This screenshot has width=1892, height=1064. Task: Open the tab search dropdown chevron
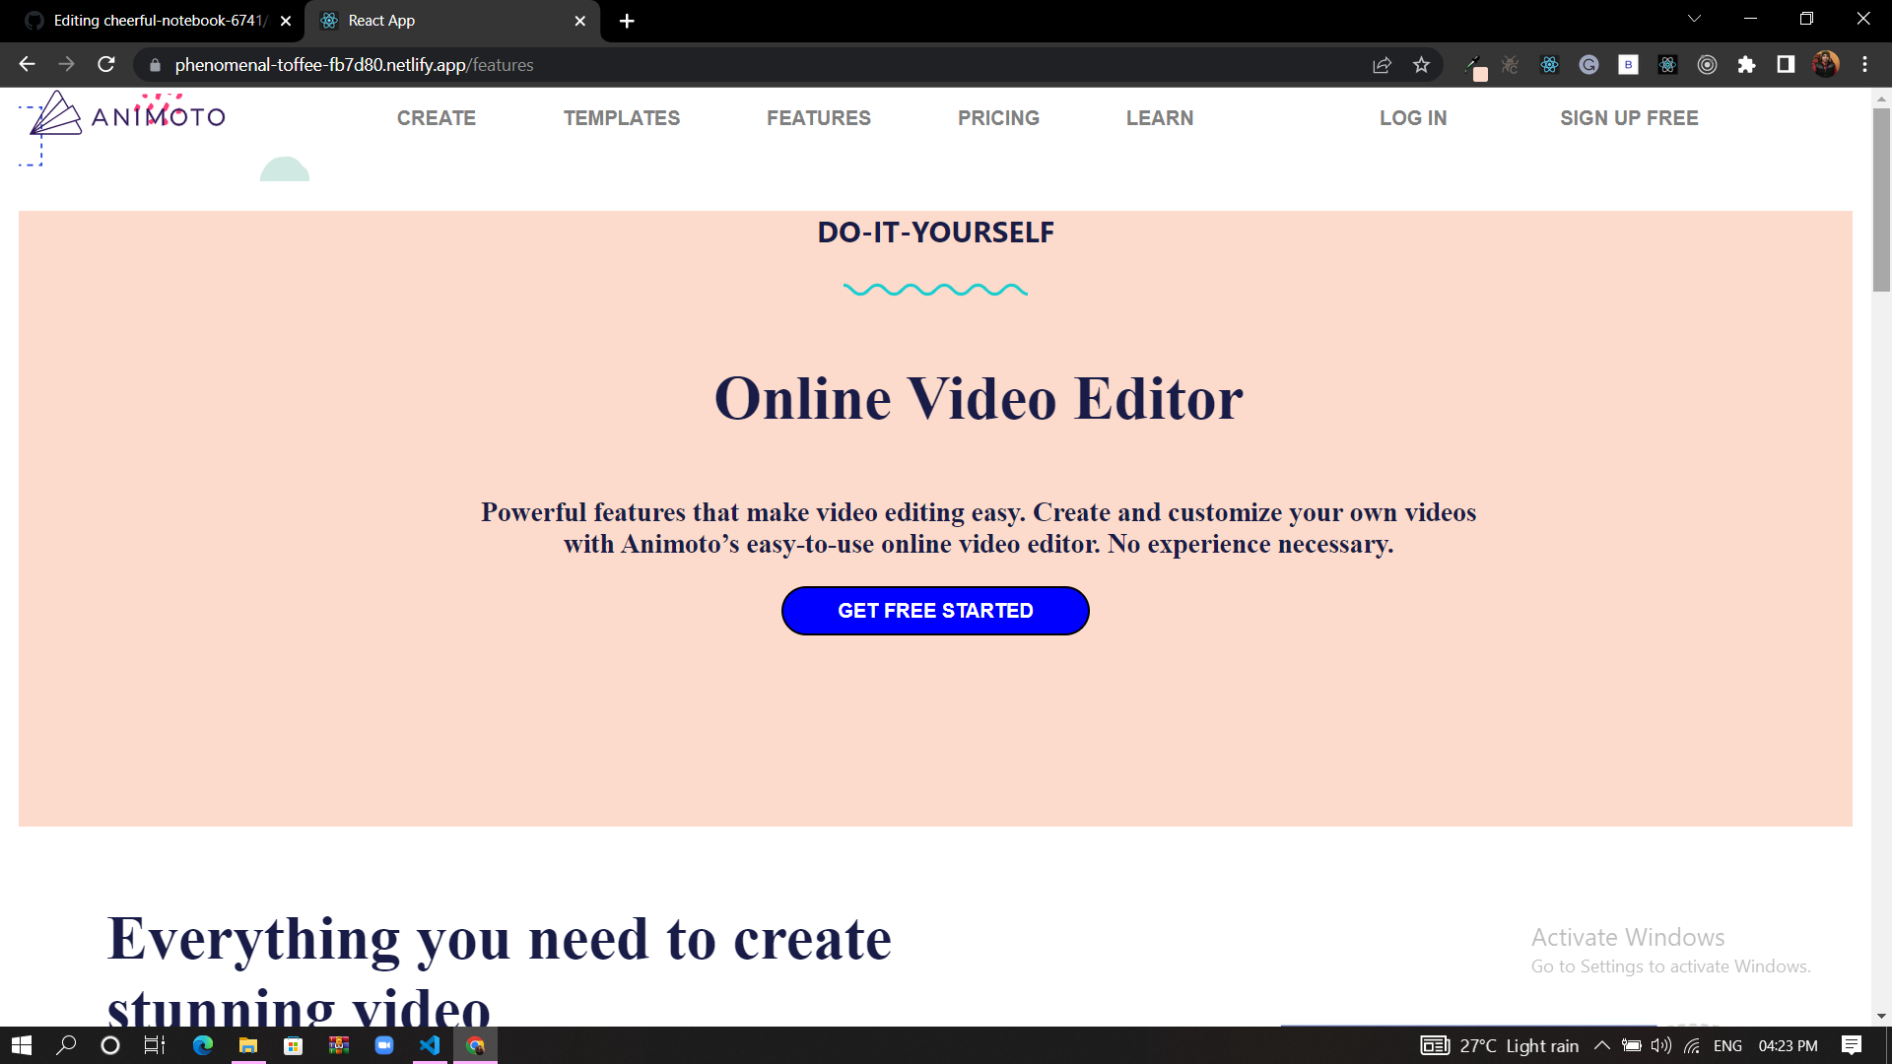tap(1693, 18)
